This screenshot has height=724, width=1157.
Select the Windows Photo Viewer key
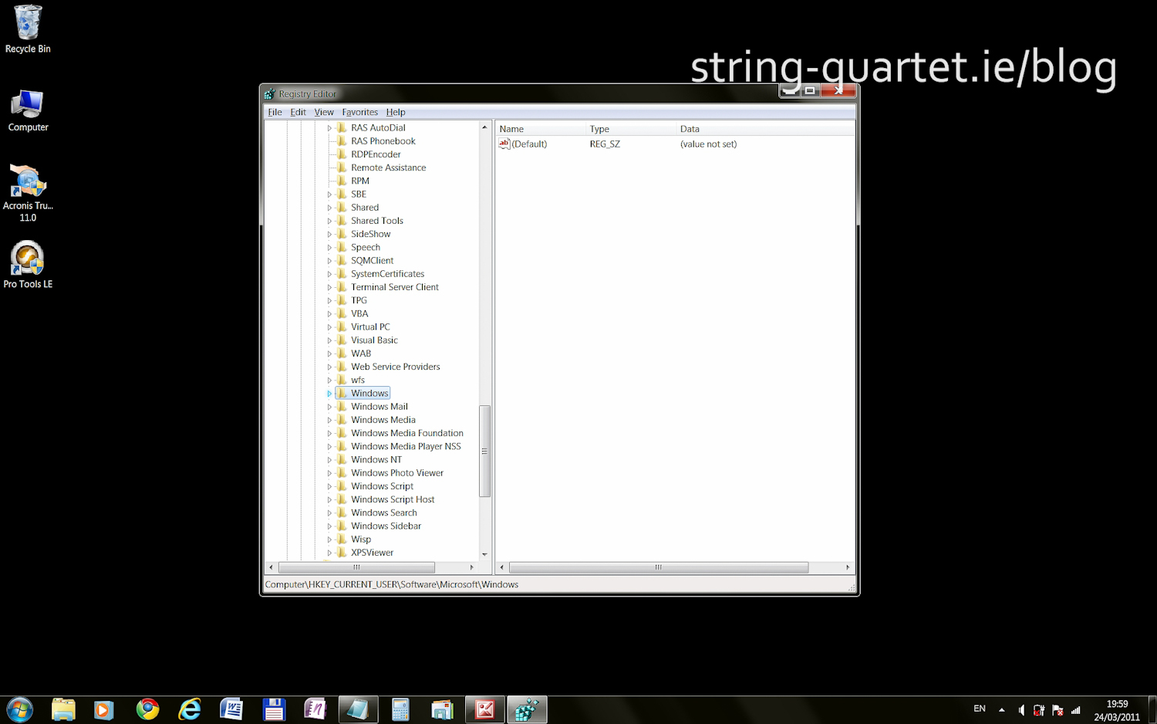(x=397, y=473)
